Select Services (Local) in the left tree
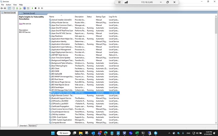This screenshot has width=218, height=136. point(9,13)
